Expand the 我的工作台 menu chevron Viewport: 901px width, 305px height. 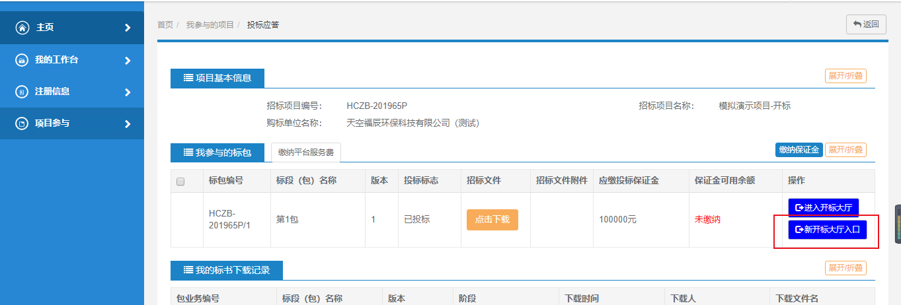pyautogui.click(x=128, y=60)
